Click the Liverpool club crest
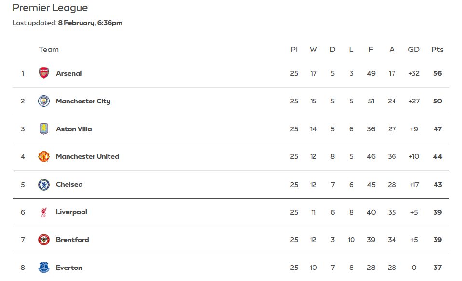 [x=44, y=212]
